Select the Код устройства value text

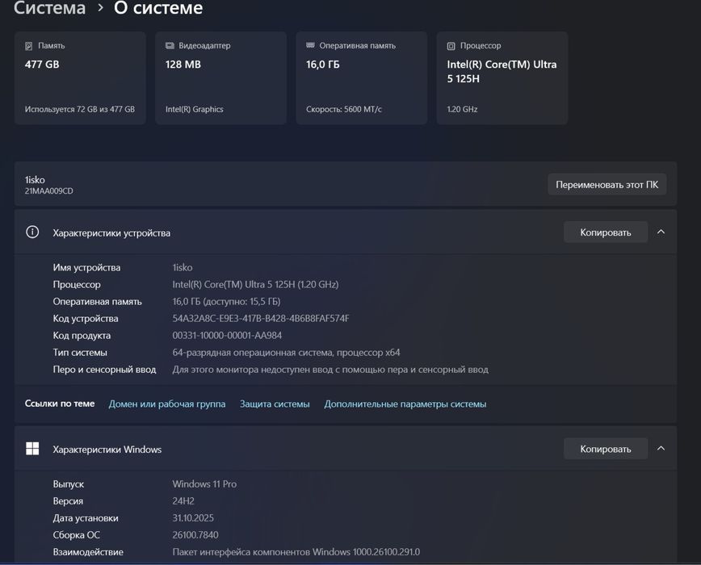(x=261, y=319)
